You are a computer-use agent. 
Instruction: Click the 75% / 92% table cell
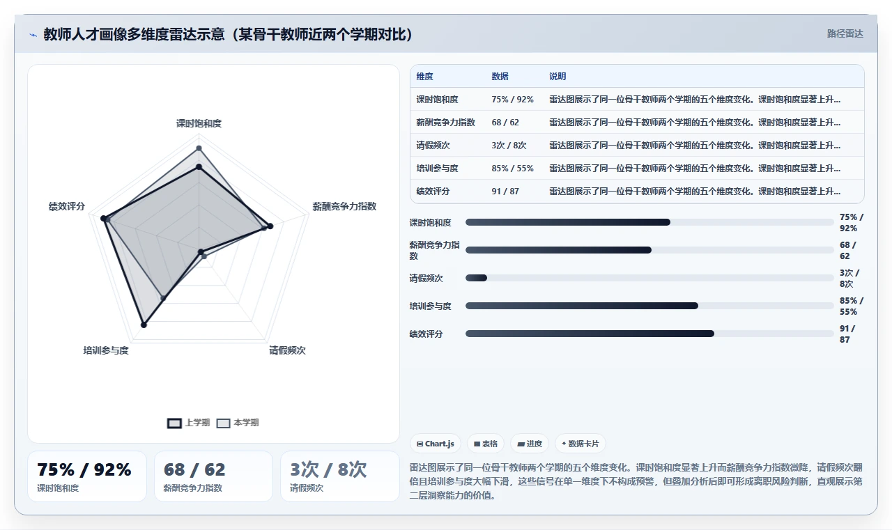pos(512,100)
